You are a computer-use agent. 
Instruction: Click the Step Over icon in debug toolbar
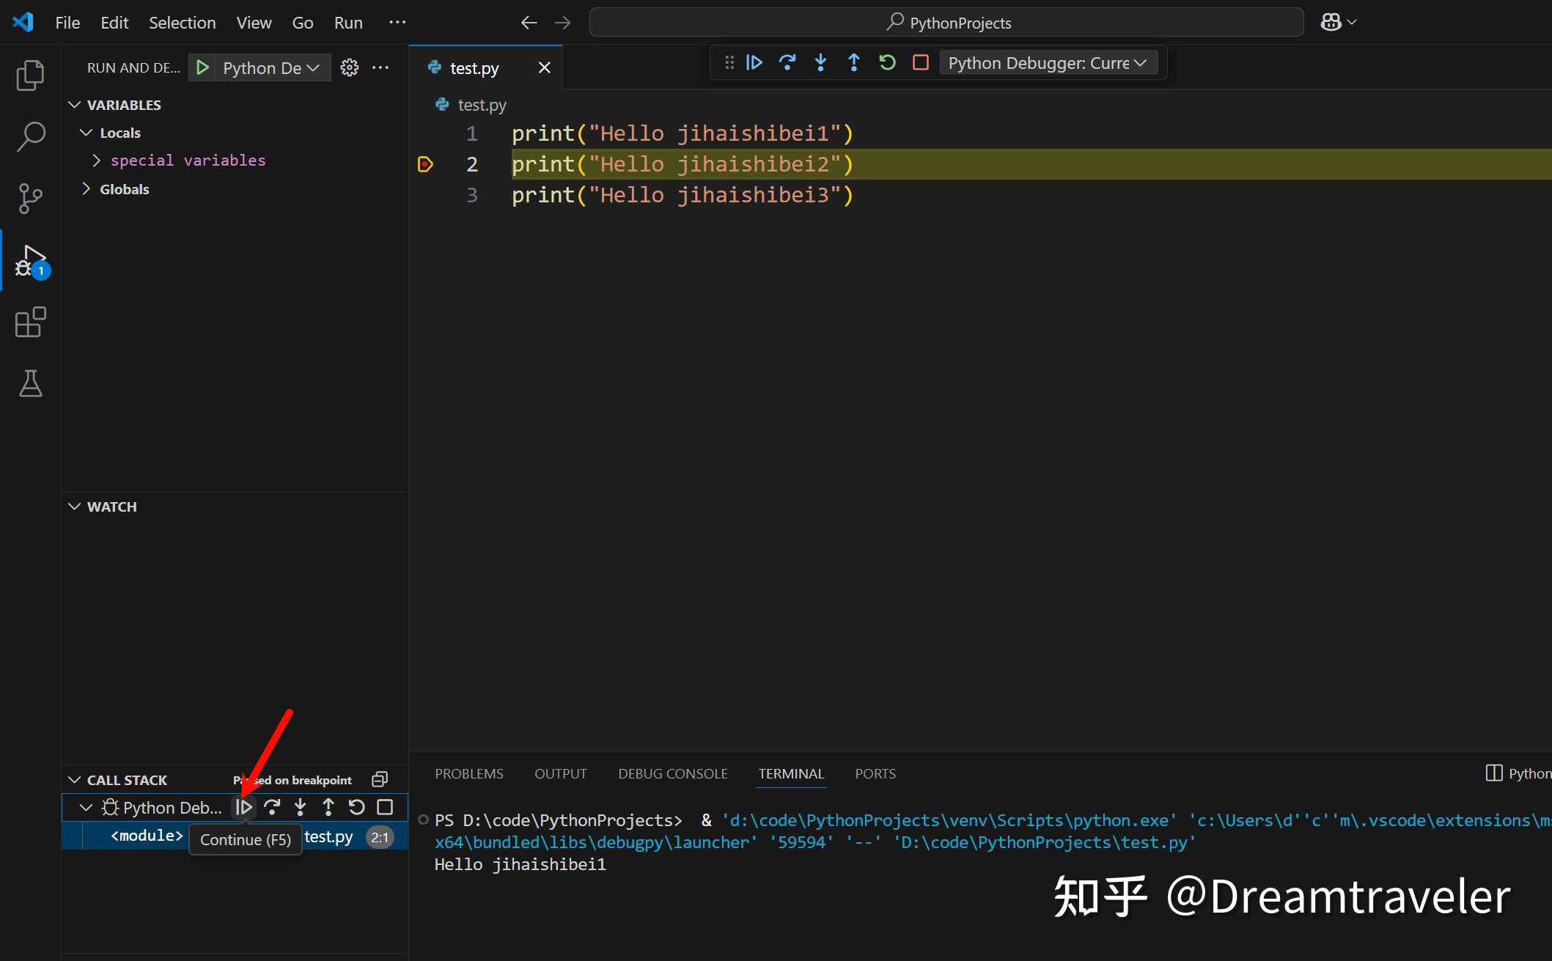787,62
